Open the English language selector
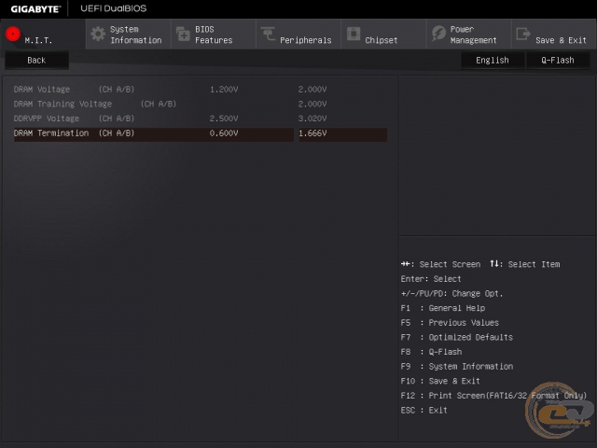The image size is (597, 448). [x=493, y=60]
